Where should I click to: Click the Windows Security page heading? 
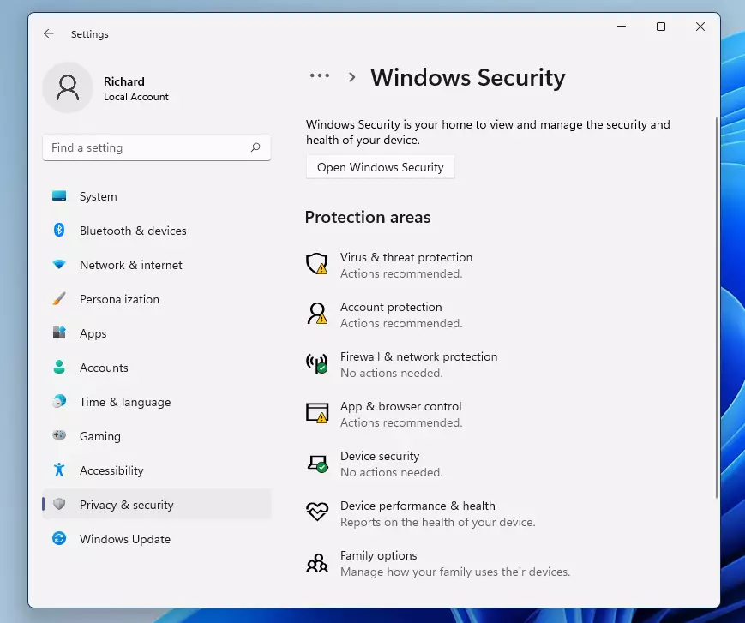point(468,77)
